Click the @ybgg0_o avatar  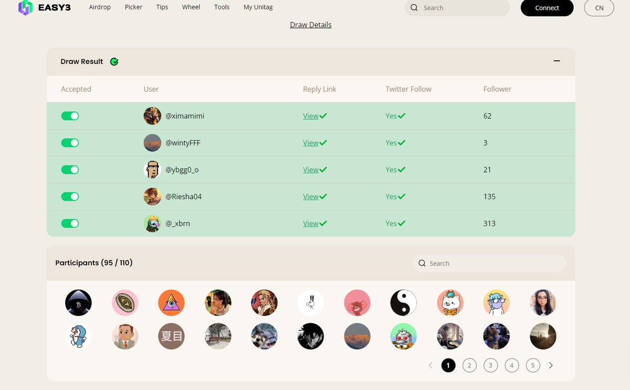[152, 170]
